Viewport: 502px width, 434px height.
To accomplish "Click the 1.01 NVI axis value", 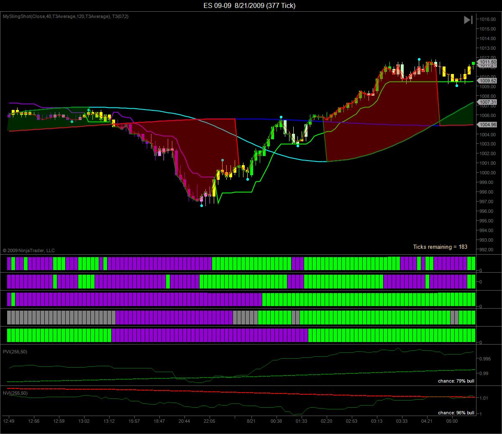I will [484, 398].
